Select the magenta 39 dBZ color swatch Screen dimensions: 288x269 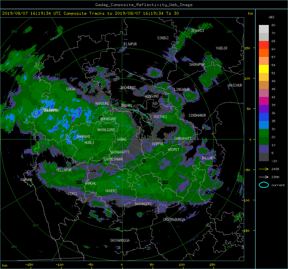tap(264, 101)
